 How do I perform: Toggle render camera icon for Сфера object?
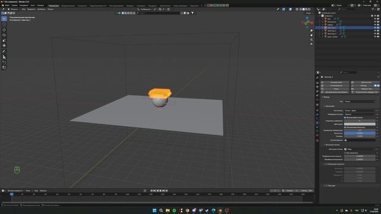click(x=378, y=25)
